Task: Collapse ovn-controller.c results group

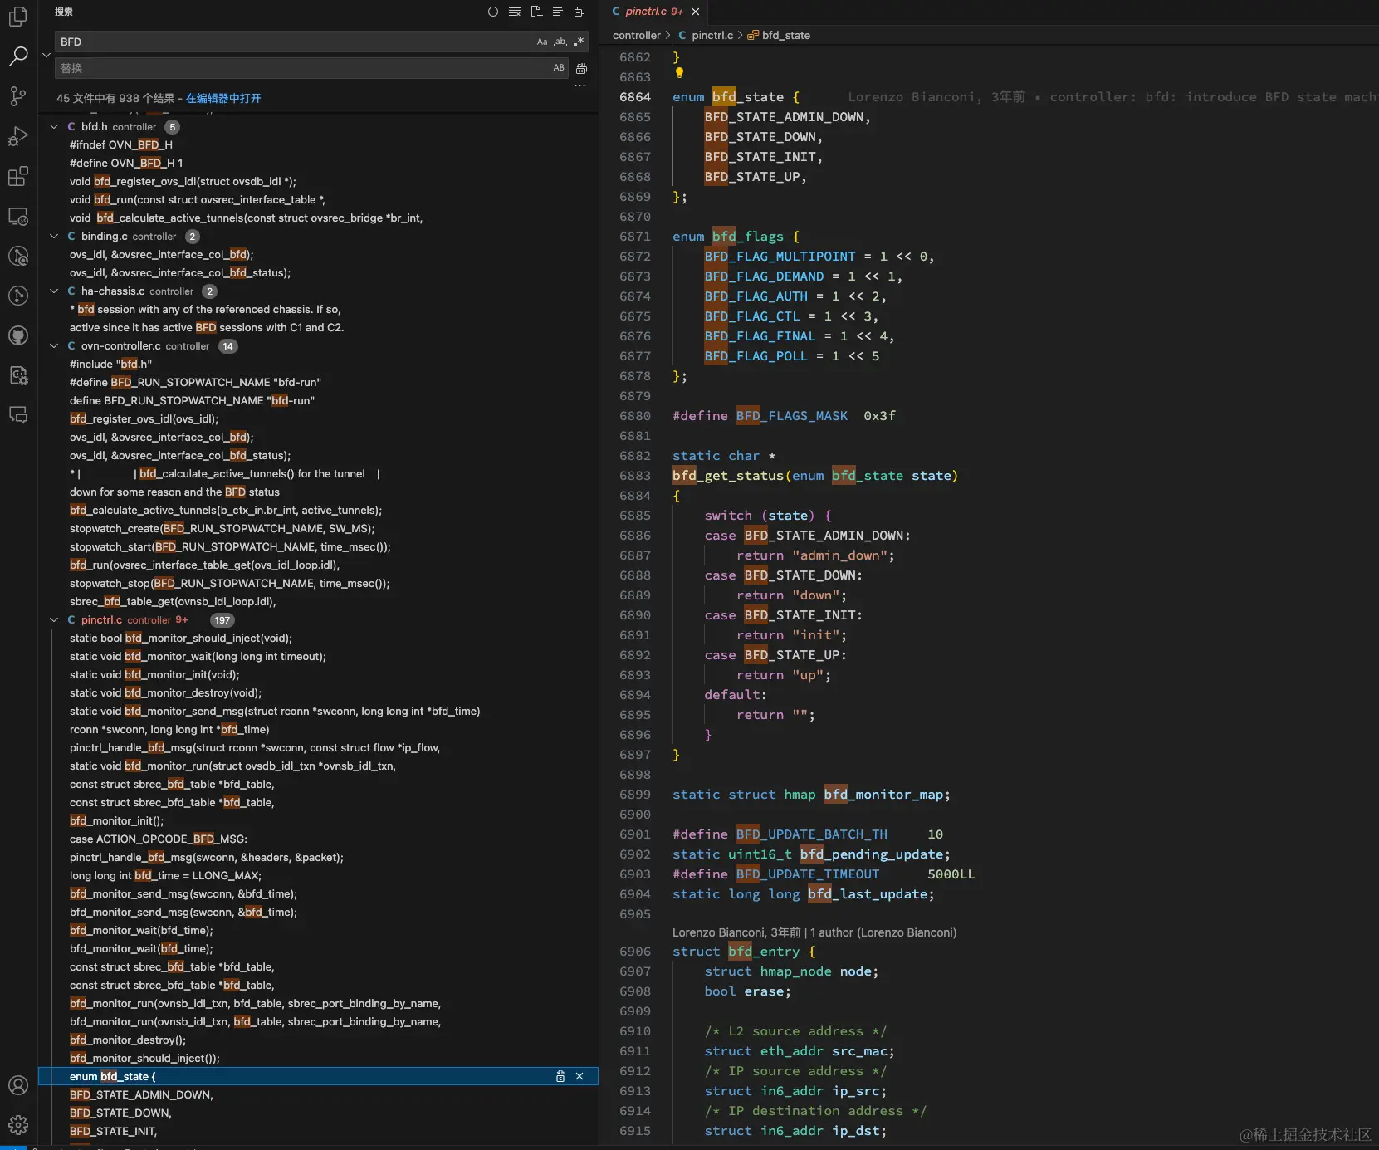Action: (x=54, y=346)
